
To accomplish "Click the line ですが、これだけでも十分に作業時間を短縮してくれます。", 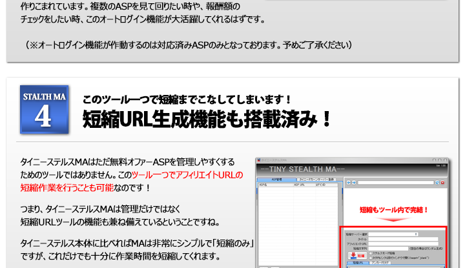I will point(120,256).
